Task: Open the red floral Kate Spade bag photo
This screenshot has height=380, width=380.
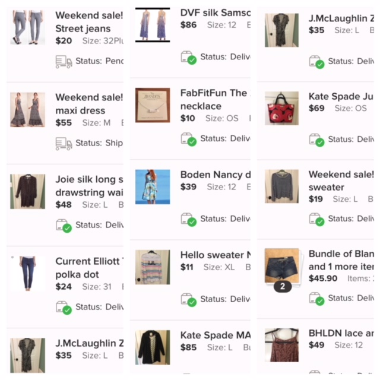Action: 281,108
